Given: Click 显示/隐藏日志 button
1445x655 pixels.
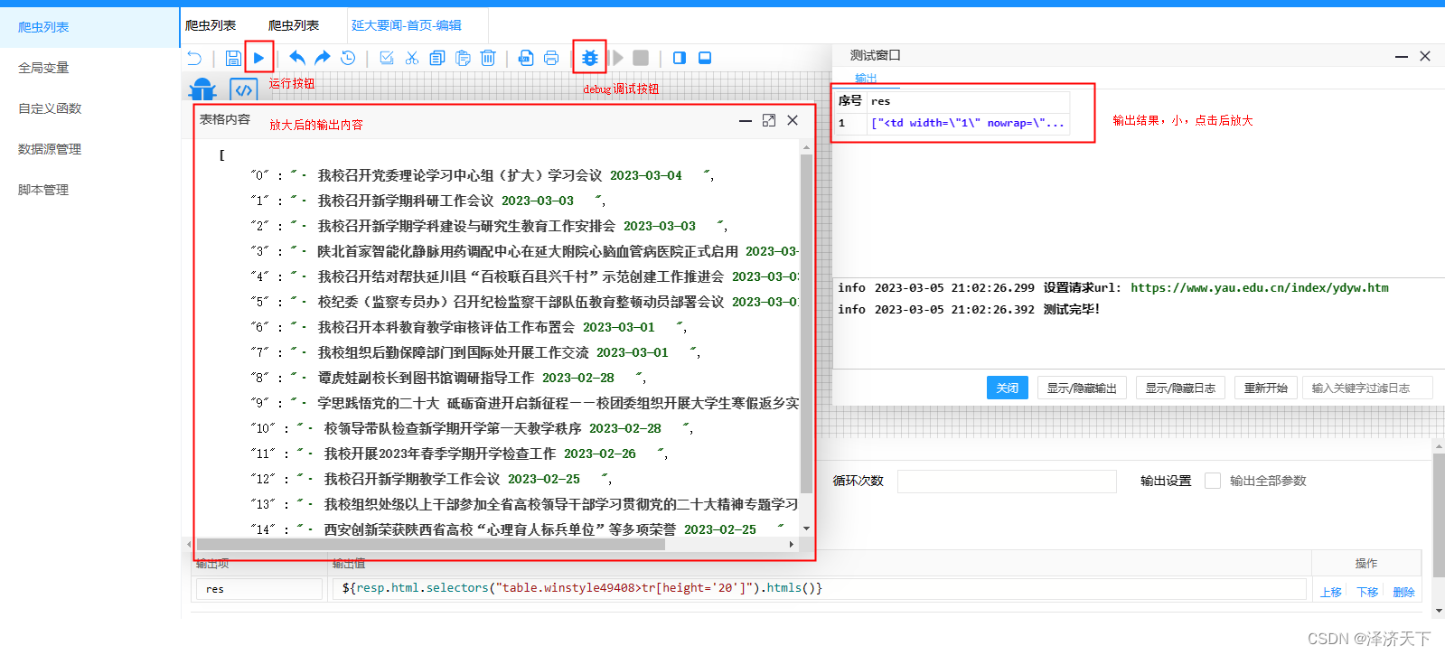Looking at the screenshot, I should [1180, 388].
